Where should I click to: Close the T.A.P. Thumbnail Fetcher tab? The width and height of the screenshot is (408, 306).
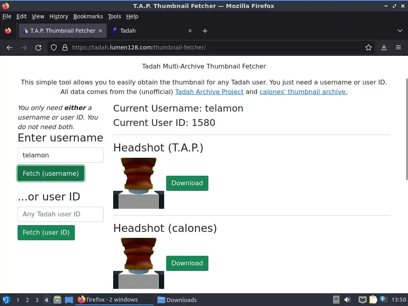(x=100, y=31)
